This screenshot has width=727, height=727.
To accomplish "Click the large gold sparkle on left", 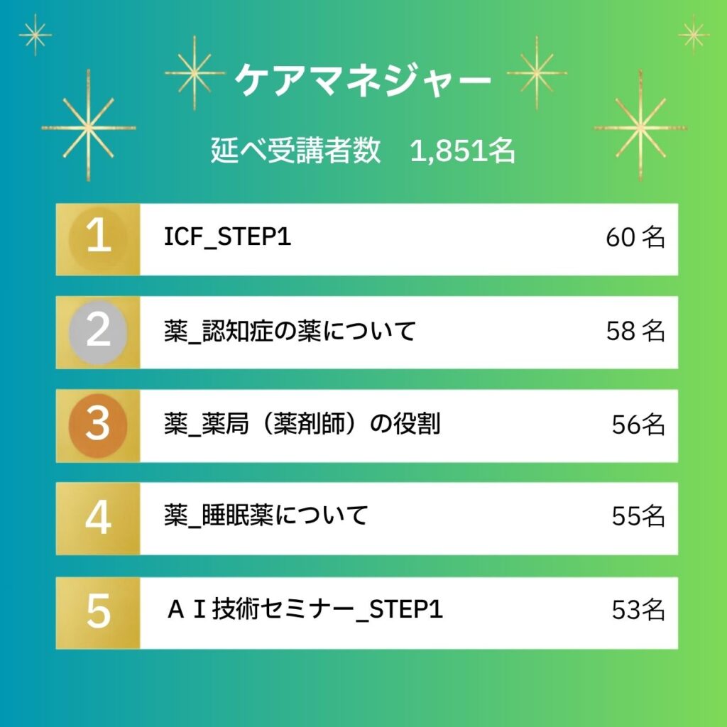I will (88, 126).
